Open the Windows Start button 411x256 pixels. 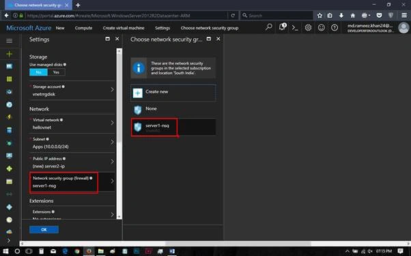(5, 251)
